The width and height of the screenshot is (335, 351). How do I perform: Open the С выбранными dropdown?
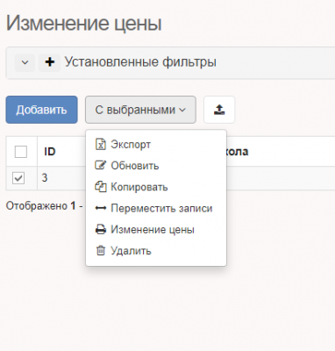[x=140, y=110]
